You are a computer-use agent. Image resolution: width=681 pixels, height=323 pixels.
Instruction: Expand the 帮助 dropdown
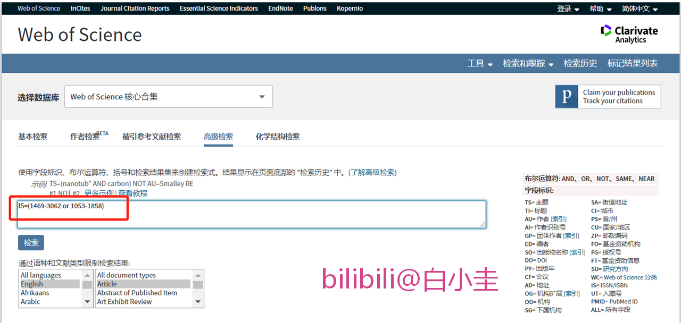[601, 9]
